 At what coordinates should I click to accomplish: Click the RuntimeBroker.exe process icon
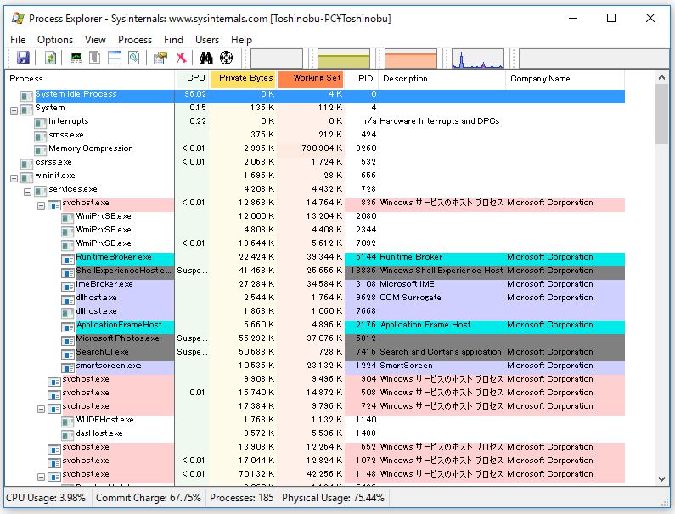coord(68,260)
